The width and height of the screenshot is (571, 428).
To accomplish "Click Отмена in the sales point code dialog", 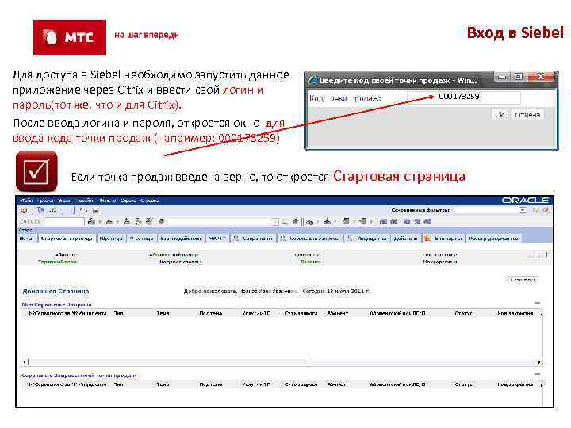I will [527, 115].
